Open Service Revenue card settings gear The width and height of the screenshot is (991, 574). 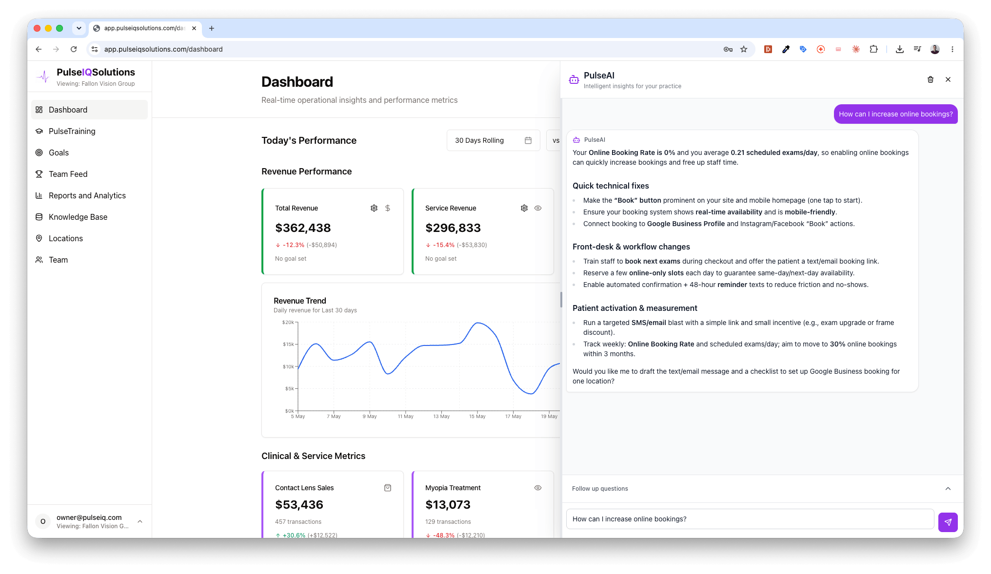coord(524,208)
